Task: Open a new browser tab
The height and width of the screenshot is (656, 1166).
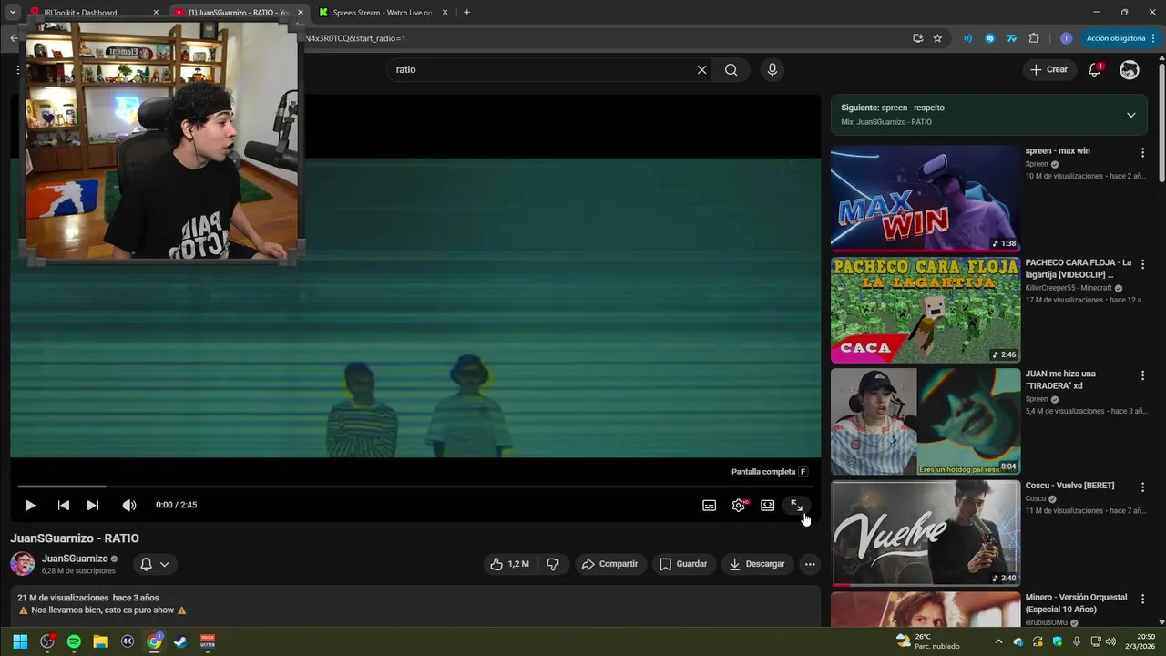Action: (x=466, y=13)
